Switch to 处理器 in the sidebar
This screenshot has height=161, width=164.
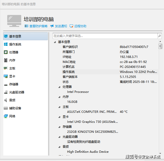[25, 52]
